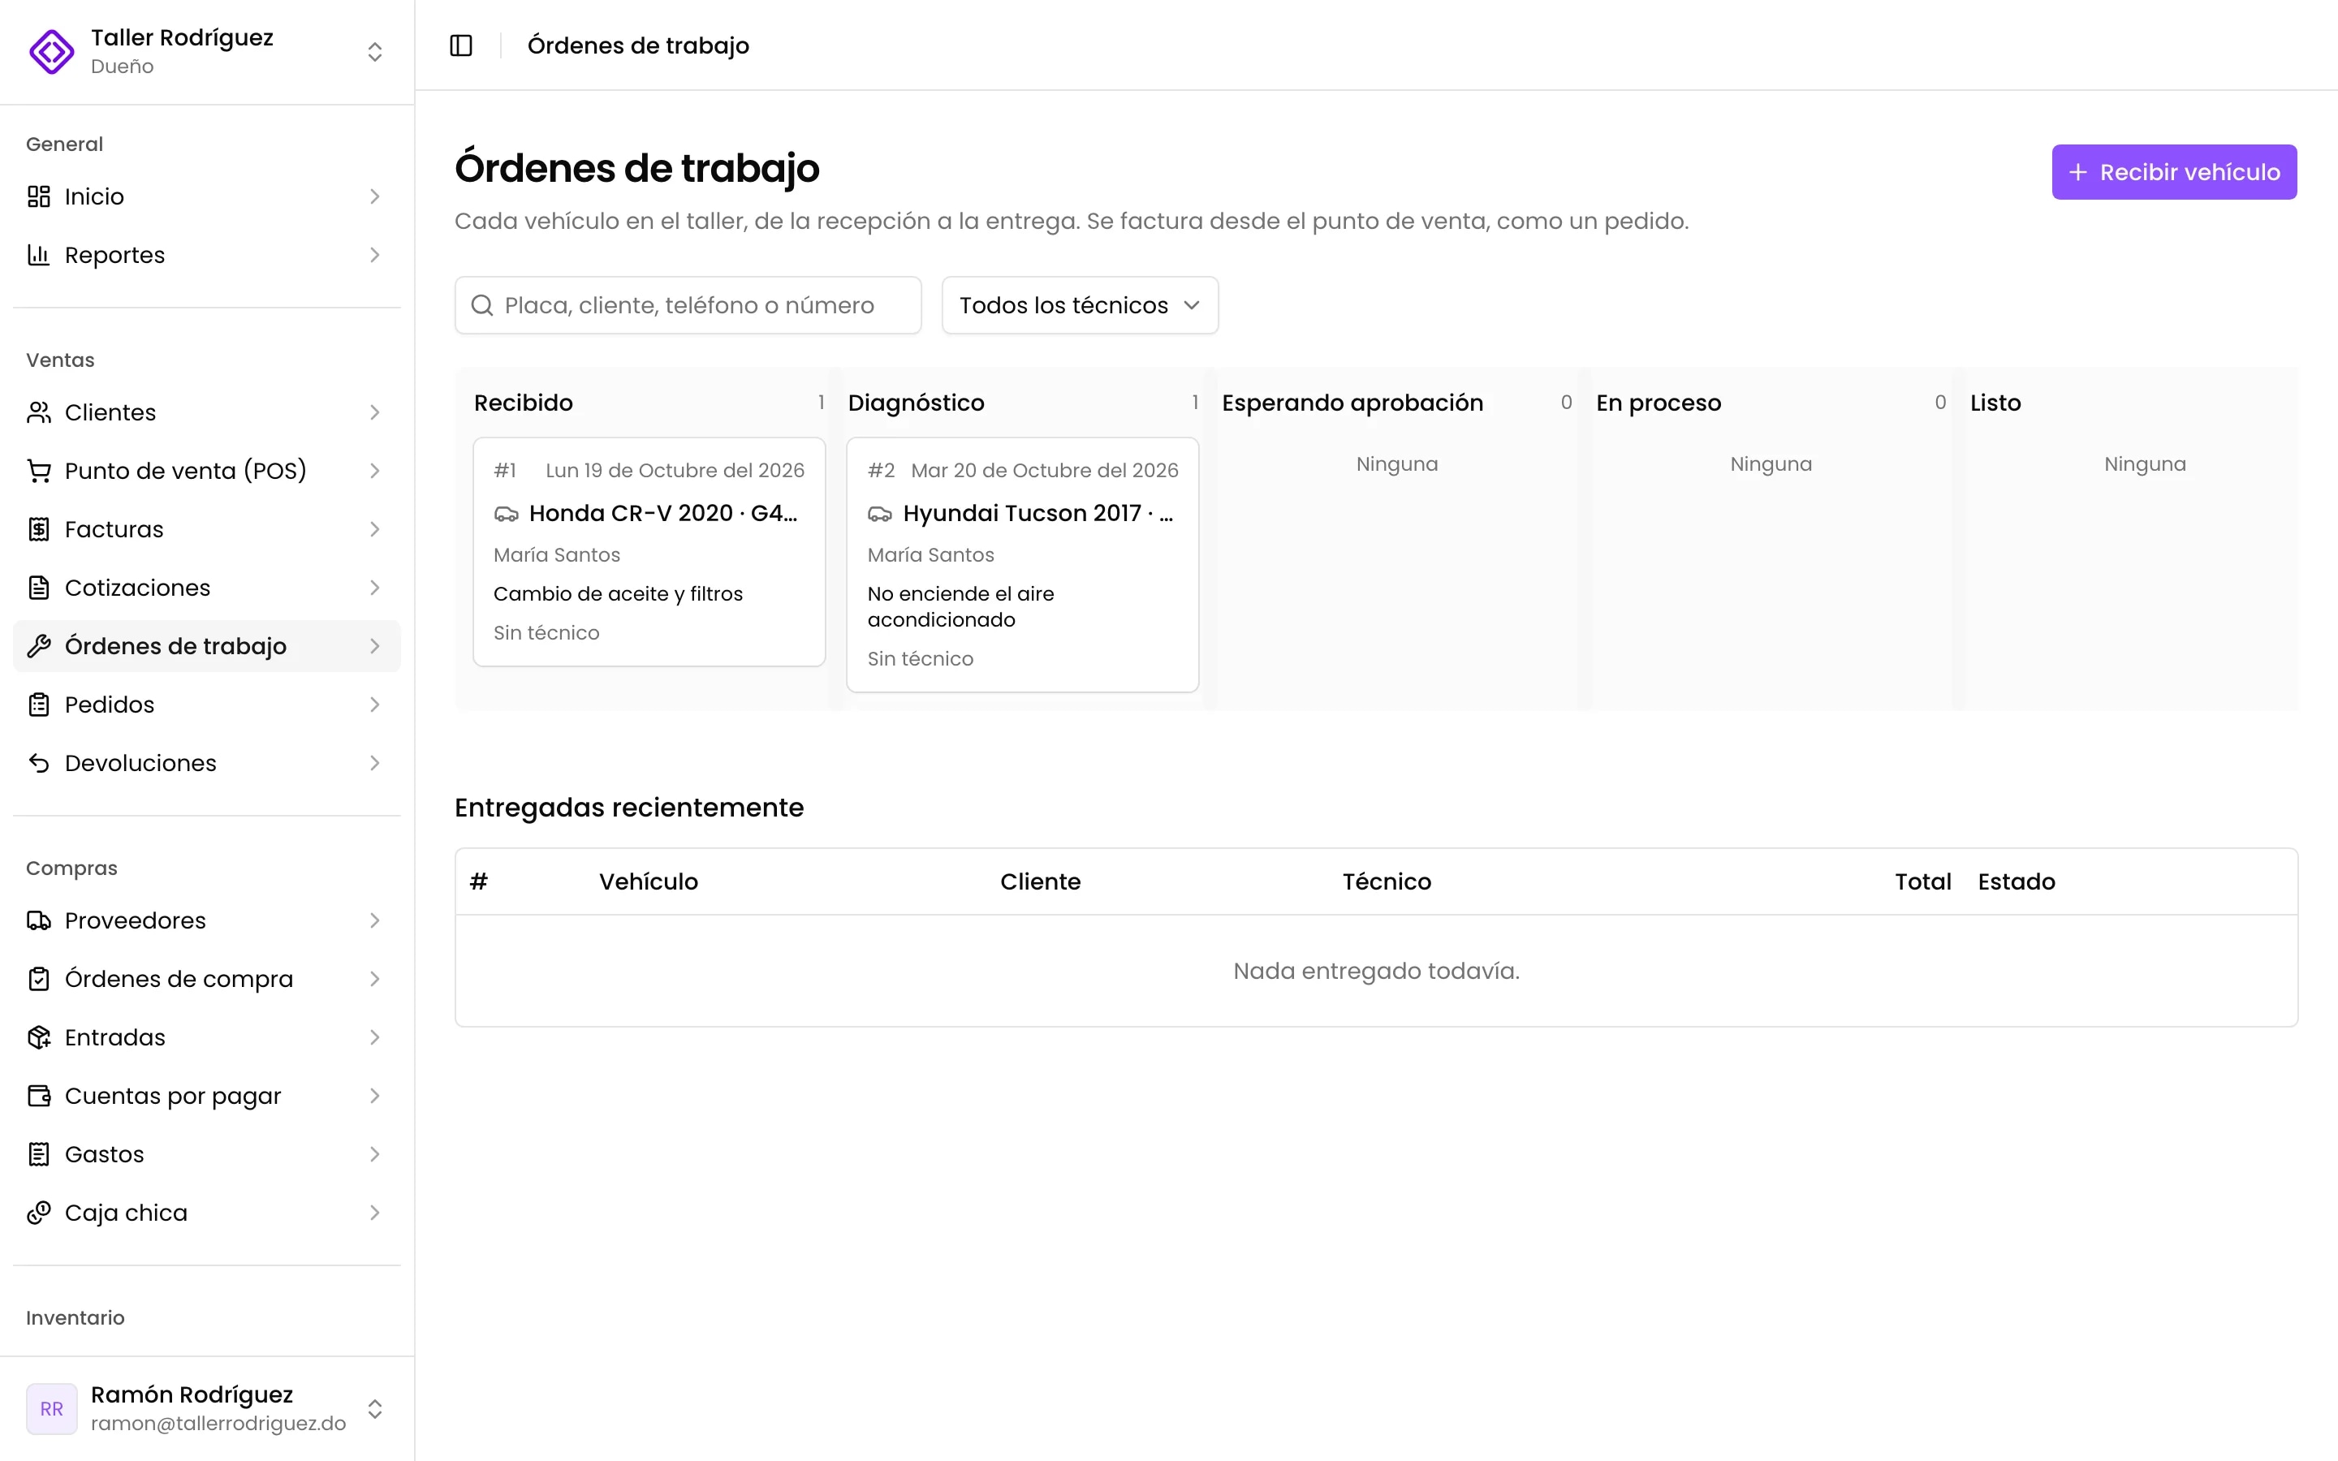The image size is (2338, 1461).
Task: Open work order #1 Honda CR-V card
Action: pyautogui.click(x=649, y=552)
